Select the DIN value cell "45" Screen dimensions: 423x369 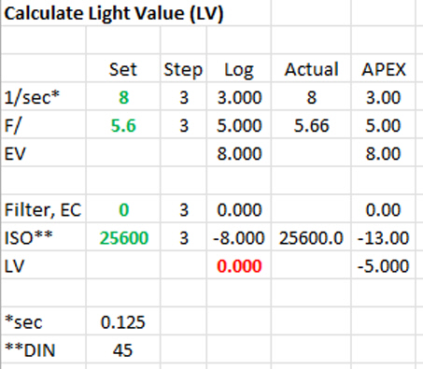point(122,350)
